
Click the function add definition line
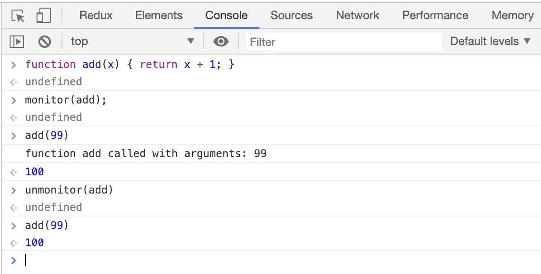(130, 64)
